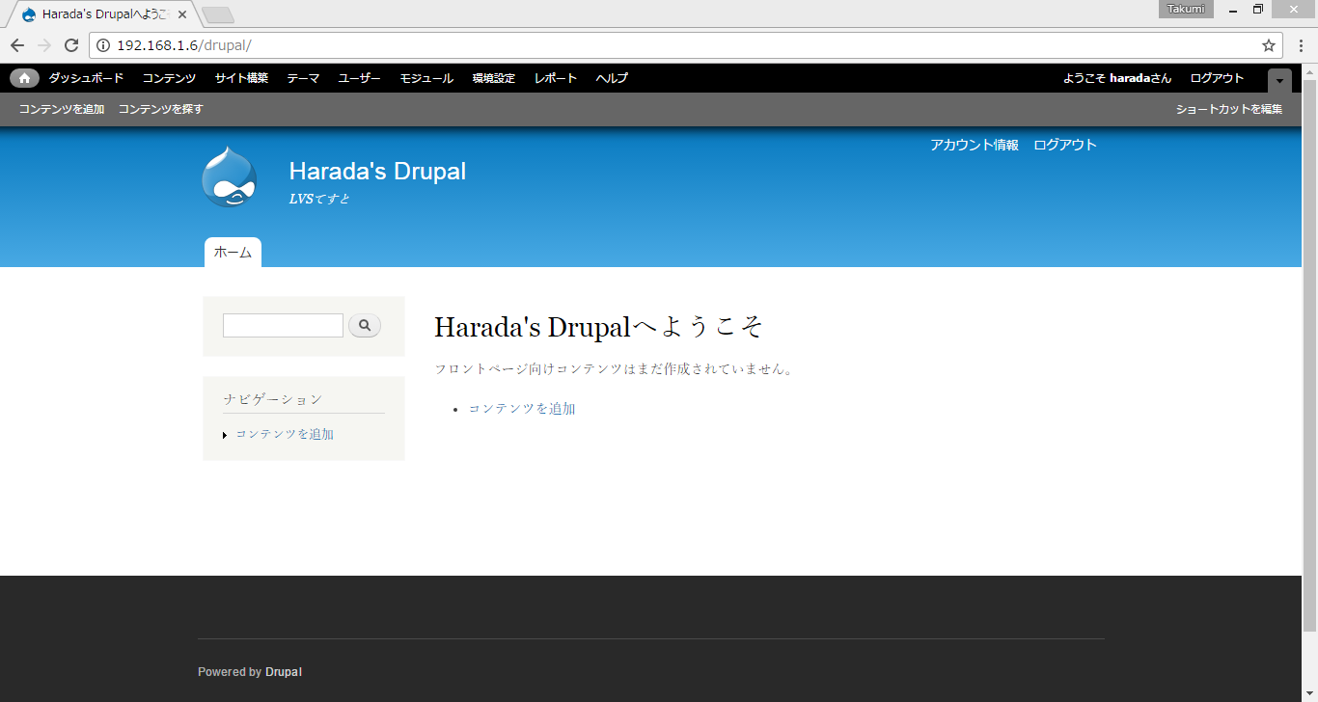Click the Harada's Drupalへようこそ heading
1318x702 pixels.
[x=599, y=327]
